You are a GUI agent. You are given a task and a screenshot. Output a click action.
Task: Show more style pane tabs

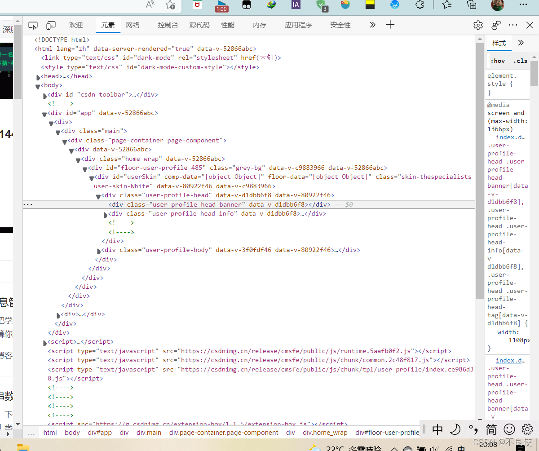[x=521, y=43]
